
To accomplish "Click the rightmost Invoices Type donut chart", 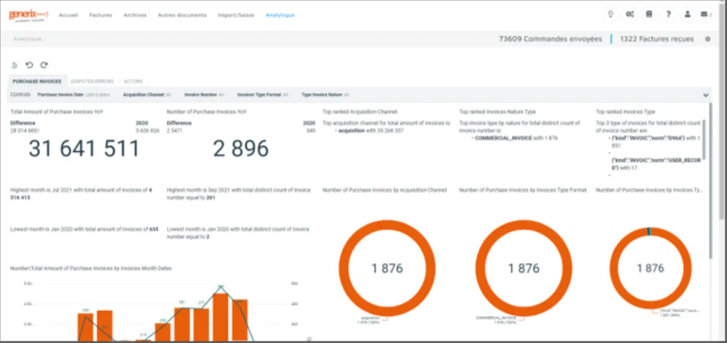I will pyautogui.click(x=651, y=268).
